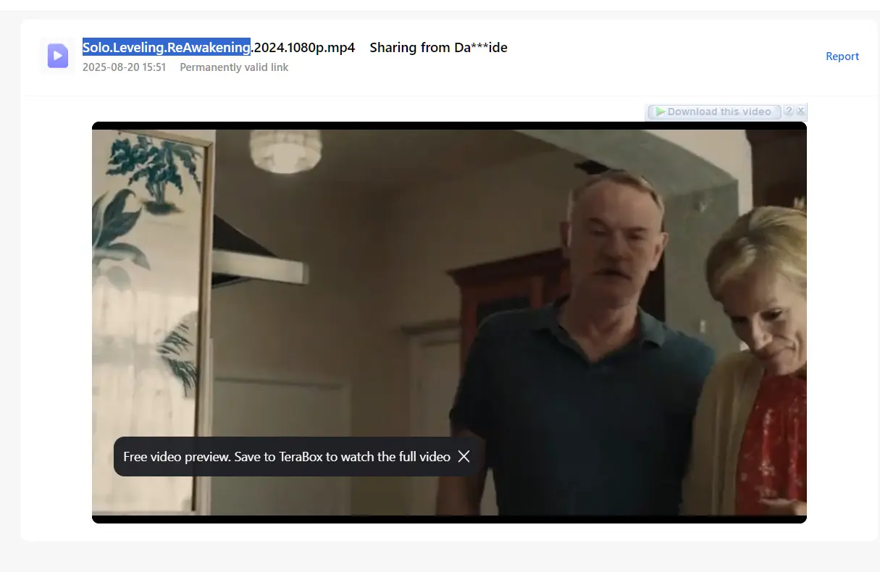Click the 2025-08-20 15:51 timestamp
880x572 pixels.
pyautogui.click(x=125, y=67)
